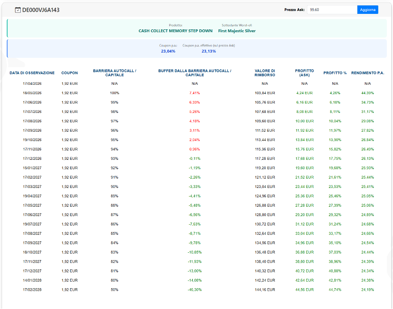393x309 pixels.
Task: Click the 7,41% red buffer value
Action: 194,93
